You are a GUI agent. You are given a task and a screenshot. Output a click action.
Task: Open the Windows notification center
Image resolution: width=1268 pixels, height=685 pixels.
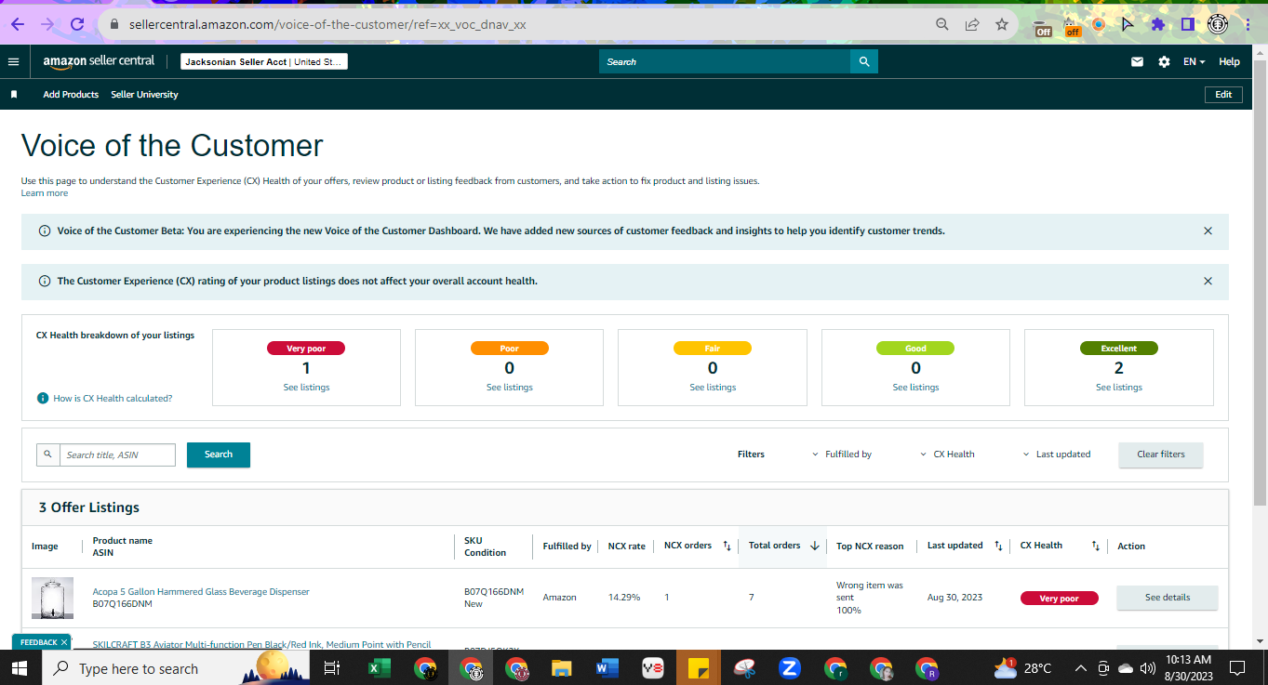[x=1237, y=668]
